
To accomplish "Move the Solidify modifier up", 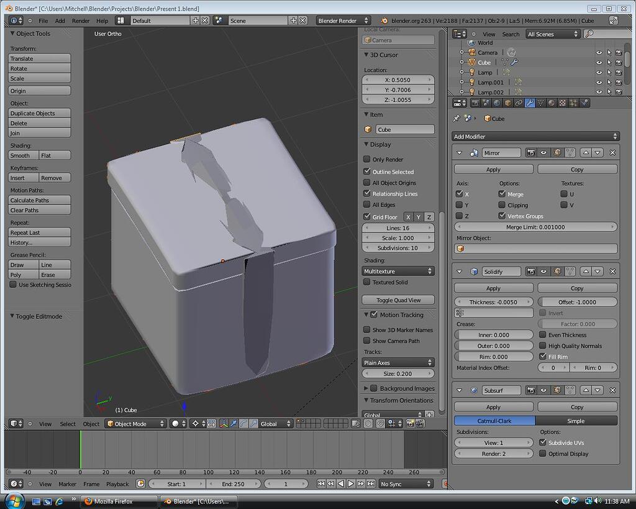I will click(x=585, y=272).
